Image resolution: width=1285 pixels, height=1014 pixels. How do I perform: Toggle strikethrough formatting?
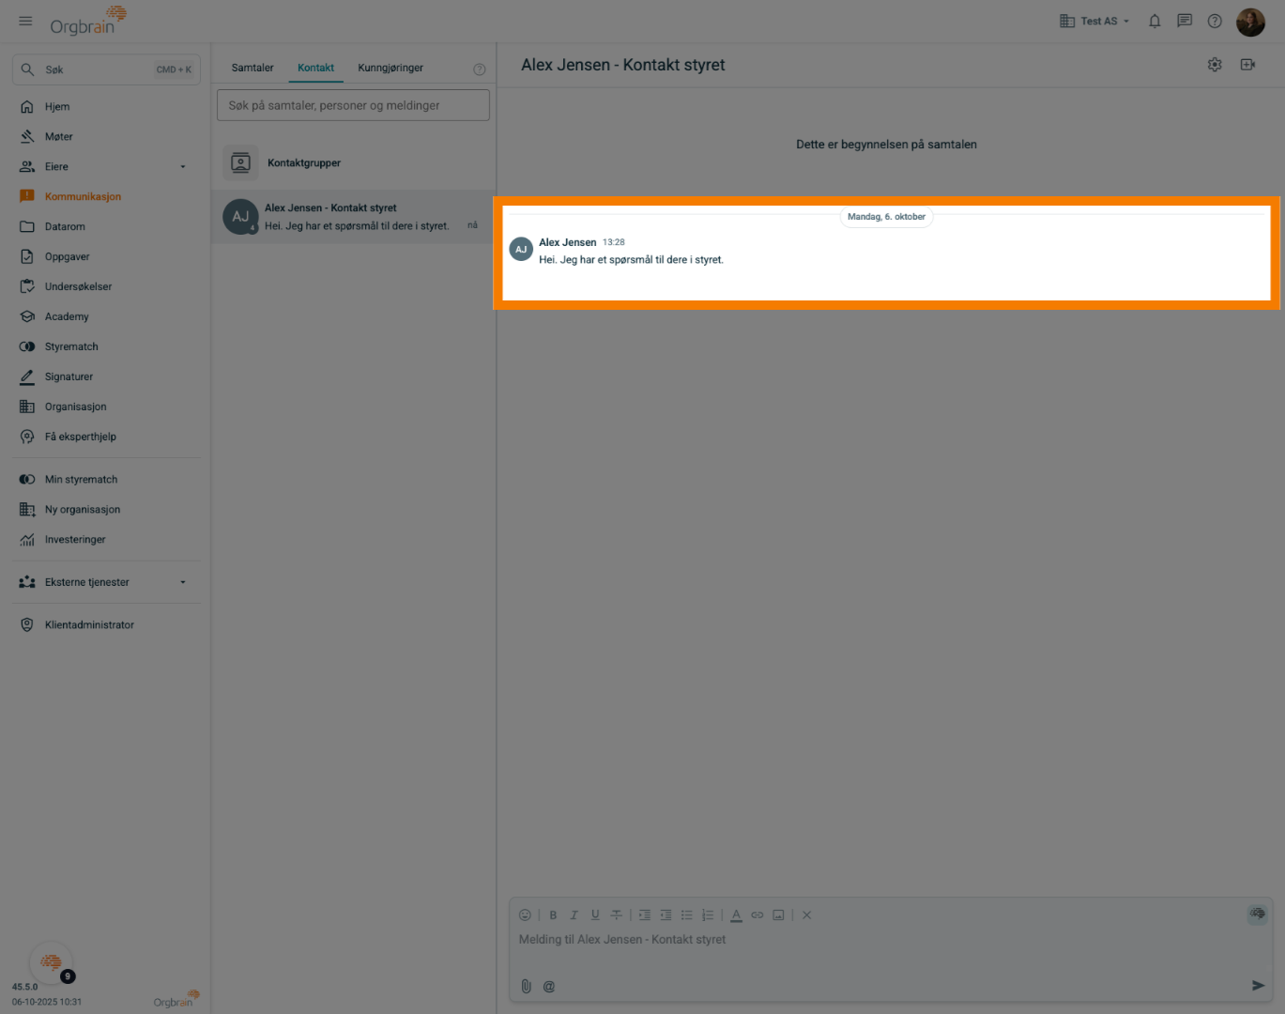click(616, 914)
